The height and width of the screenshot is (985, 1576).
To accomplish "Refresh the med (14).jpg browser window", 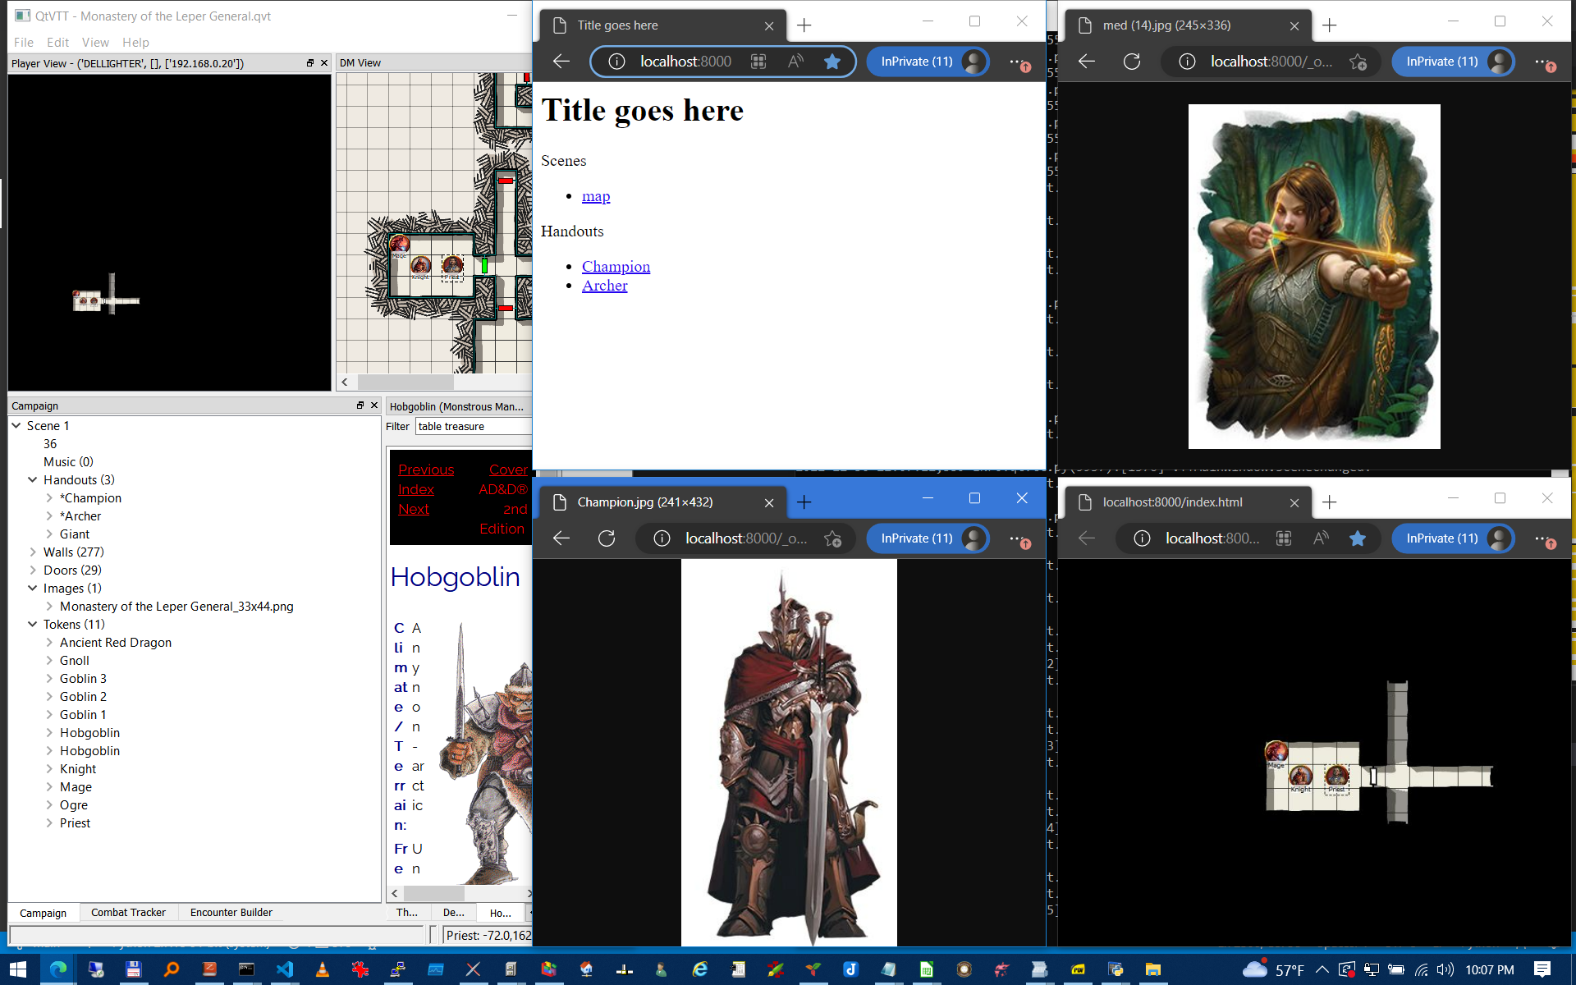I will point(1132,62).
